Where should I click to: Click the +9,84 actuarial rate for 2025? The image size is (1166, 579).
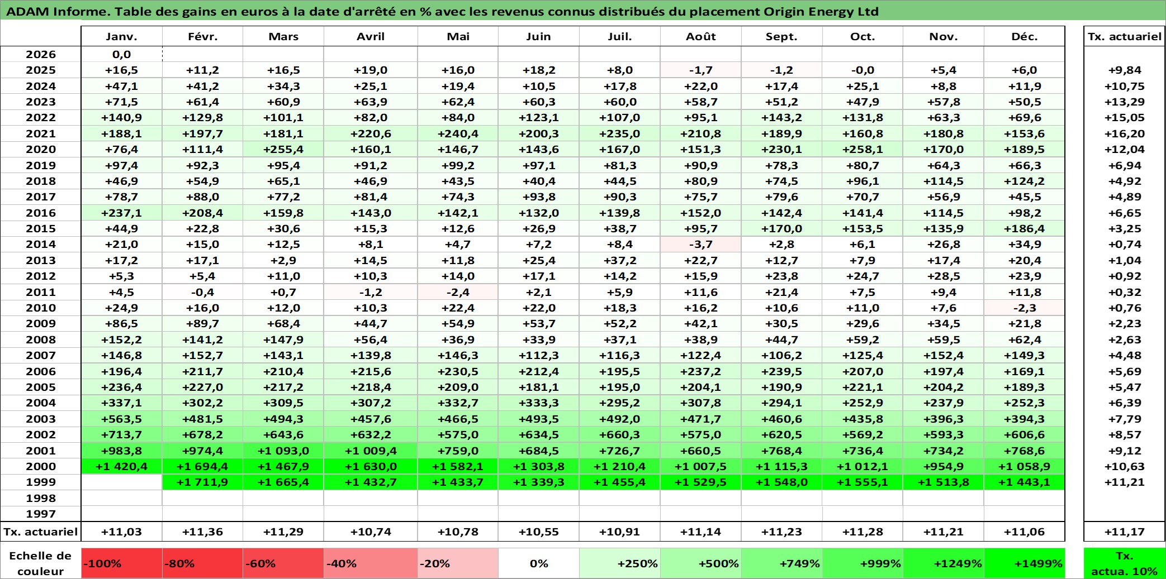(1125, 70)
